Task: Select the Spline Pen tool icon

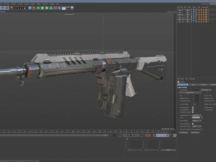Action: coord(34,8)
